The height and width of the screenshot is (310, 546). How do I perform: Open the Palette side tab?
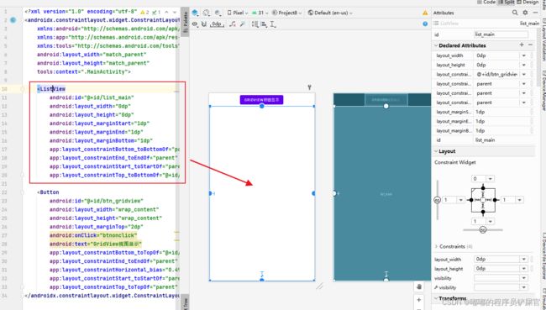point(186,22)
